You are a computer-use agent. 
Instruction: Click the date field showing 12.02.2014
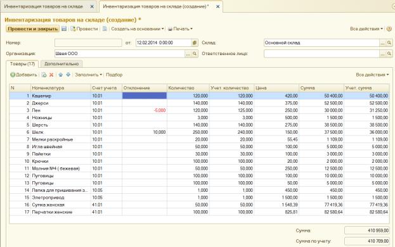click(164, 43)
